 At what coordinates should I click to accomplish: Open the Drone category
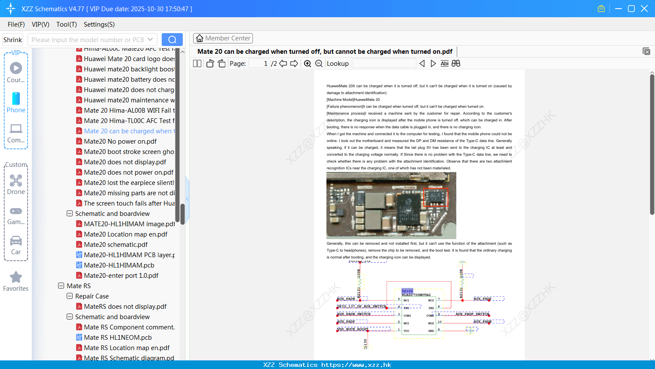pyautogui.click(x=16, y=184)
